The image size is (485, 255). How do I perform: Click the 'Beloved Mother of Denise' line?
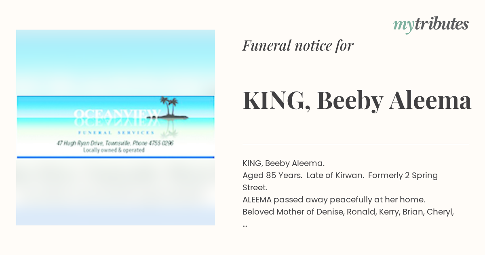coord(348,212)
